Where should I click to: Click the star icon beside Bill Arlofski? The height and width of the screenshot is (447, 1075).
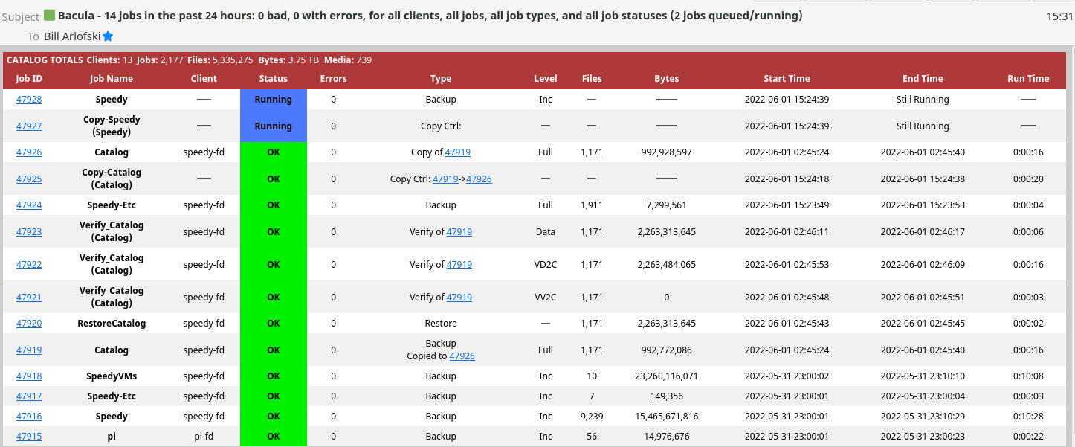pos(108,36)
